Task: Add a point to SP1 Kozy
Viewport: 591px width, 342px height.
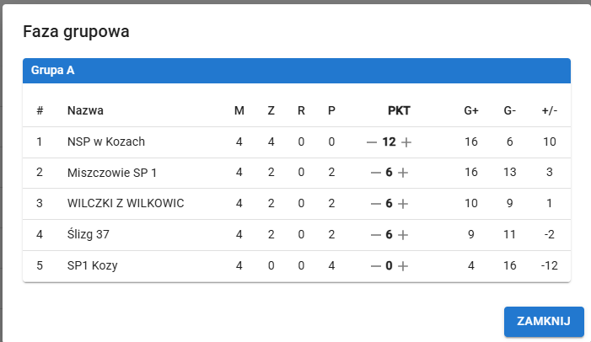Action: pyautogui.click(x=403, y=266)
